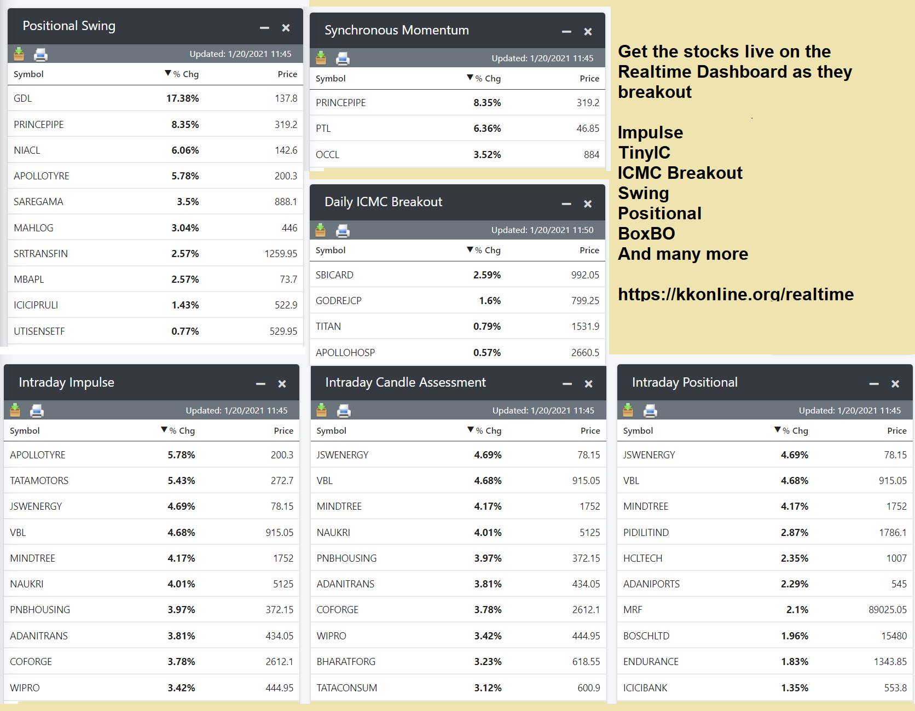Print the Intraday Positional table
Image resolution: width=915 pixels, height=711 pixels.
point(650,411)
